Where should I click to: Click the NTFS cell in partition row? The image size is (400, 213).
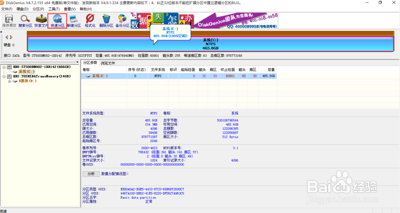tap(158, 76)
